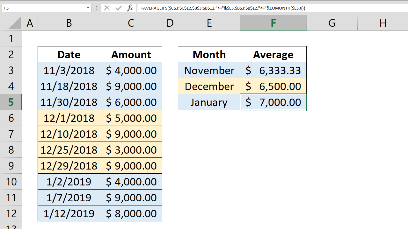
Task: Click the Amount header cell
Action: coord(131,54)
